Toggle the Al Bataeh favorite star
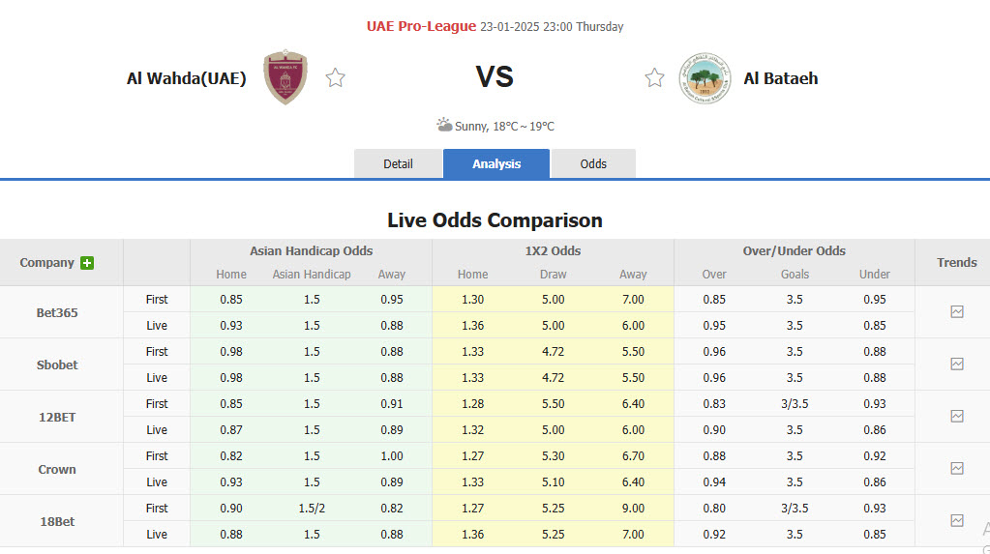 click(655, 78)
